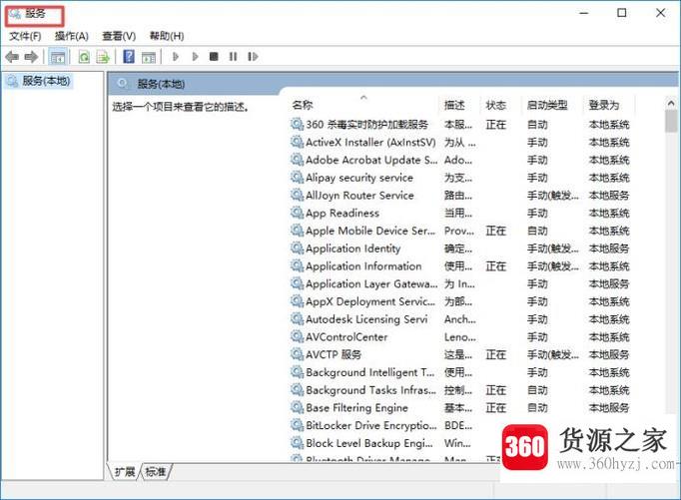Open the 操作(A) menu

[71, 36]
